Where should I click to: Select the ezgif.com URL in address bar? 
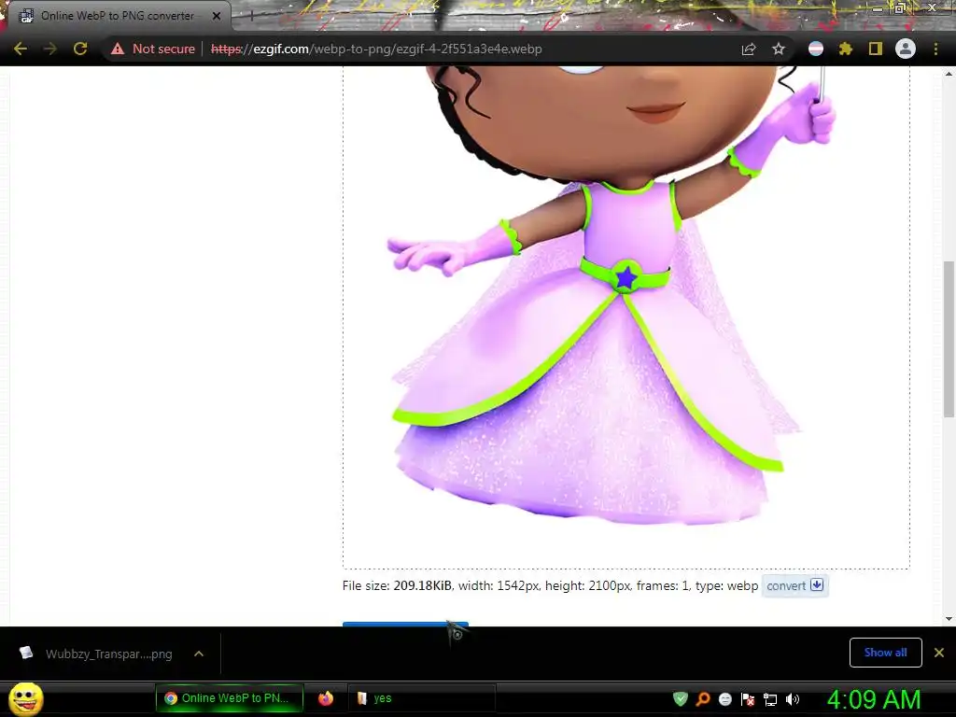click(x=376, y=49)
